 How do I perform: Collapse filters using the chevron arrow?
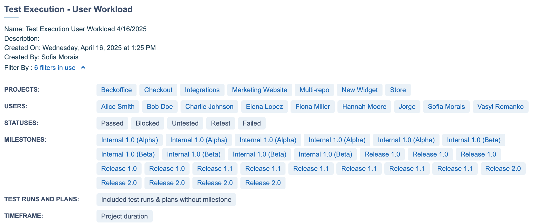point(83,68)
